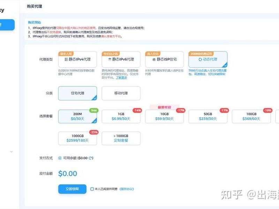Click the layers icon on 静态IPv6代理

tap(110, 59)
